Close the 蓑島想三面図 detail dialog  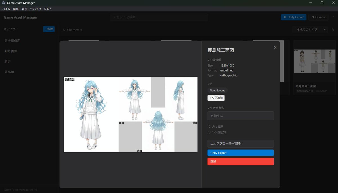pyautogui.click(x=275, y=47)
